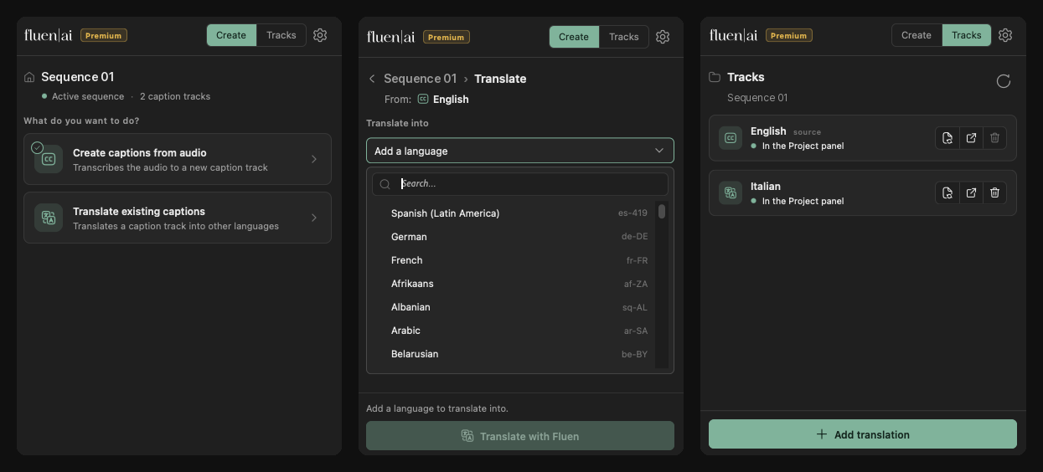Click the CC icon for Create captions
1043x472 pixels.
(x=49, y=159)
